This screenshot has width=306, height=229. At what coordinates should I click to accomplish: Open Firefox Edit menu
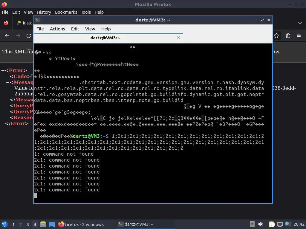[x=16, y=12]
